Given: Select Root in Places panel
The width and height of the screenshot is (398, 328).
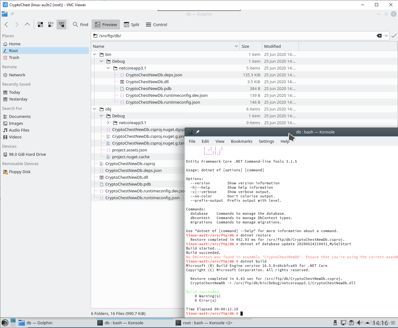Looking at the screenshot, I should pos(45,51).
